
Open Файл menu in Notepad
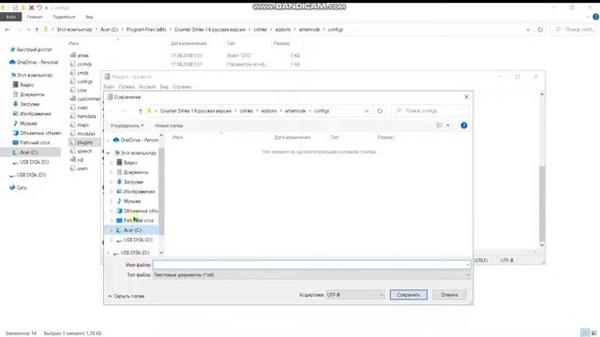click(x=109, y=87)
